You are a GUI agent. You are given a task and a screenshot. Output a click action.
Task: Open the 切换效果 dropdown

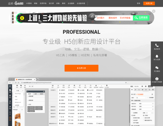[146, 109]
